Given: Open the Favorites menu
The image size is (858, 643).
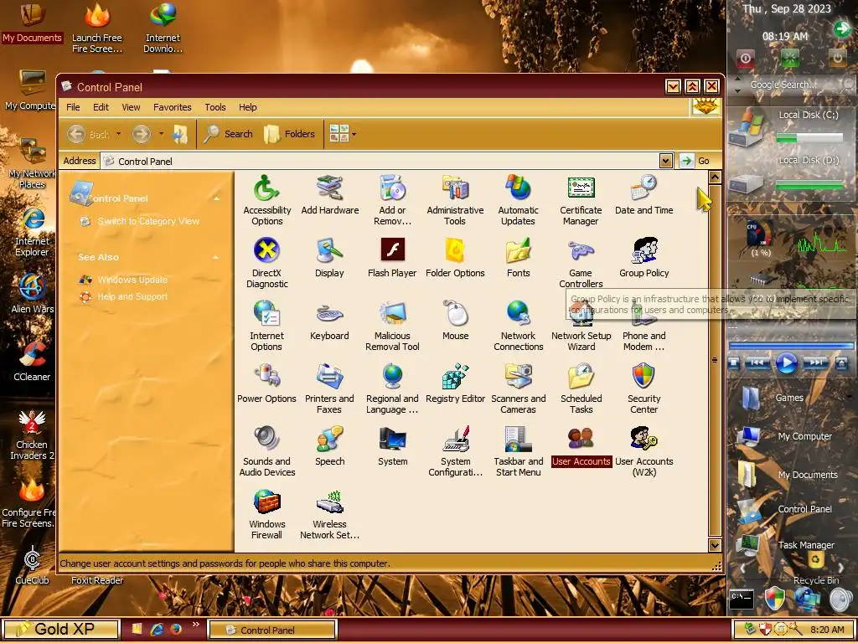Looking at the screenshot, I should (173, 107).
